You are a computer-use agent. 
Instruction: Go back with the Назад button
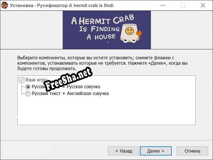pos(124,151)
